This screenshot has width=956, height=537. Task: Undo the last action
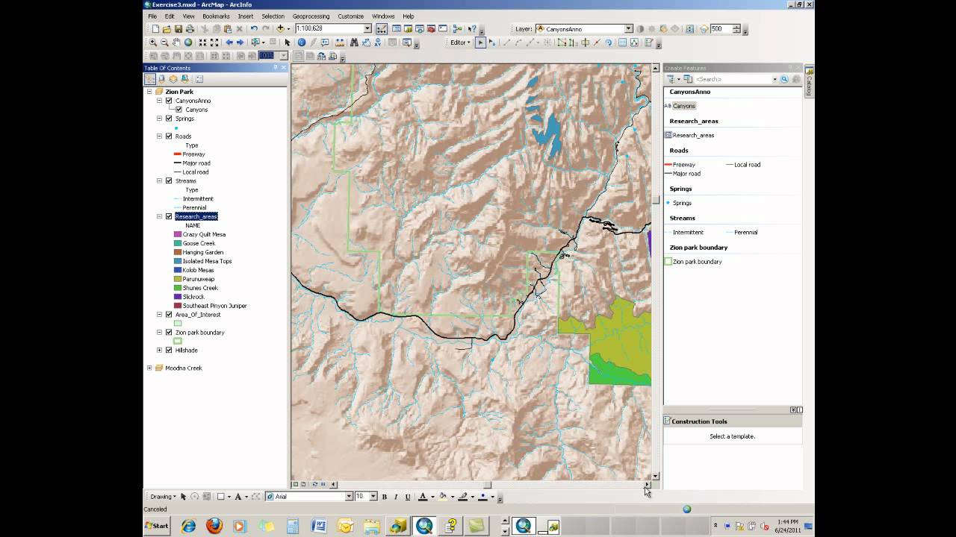click(254, 29)
